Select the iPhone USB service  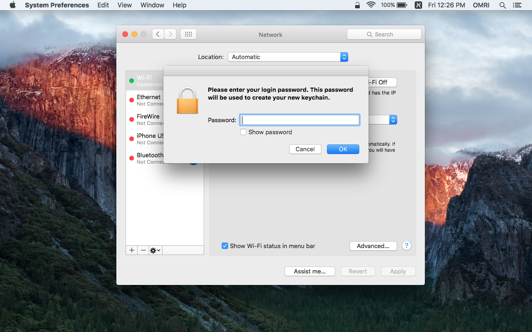pyautogui.click(x=145, y=138)
